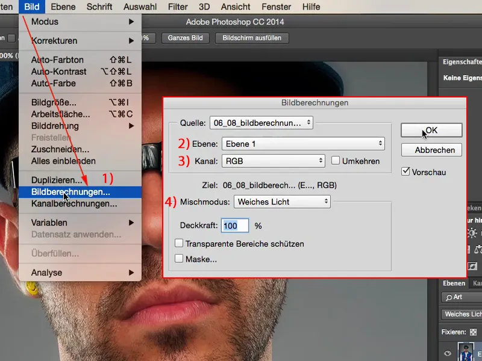This screenshot has width=482, height=361.
Task: Open the Ebene menu
Action: (63, 7)
